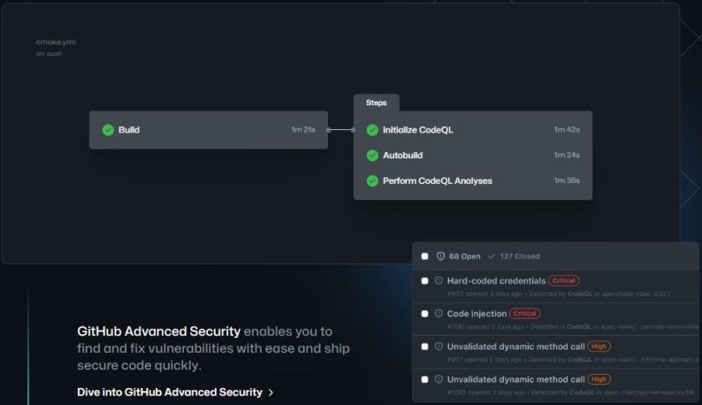Tick the checkbox for alert #907
702x405 pixels.
point(425,347)
